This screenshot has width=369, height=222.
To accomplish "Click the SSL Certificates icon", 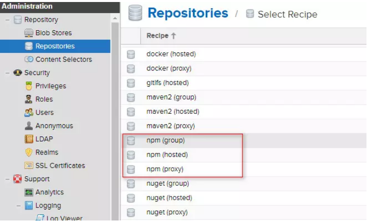I will (x=29, y=166).
